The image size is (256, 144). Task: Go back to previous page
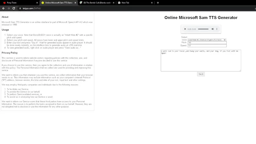(x=3, y=8)
